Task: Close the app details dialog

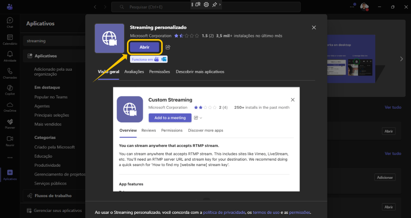Action: point(314,27)
